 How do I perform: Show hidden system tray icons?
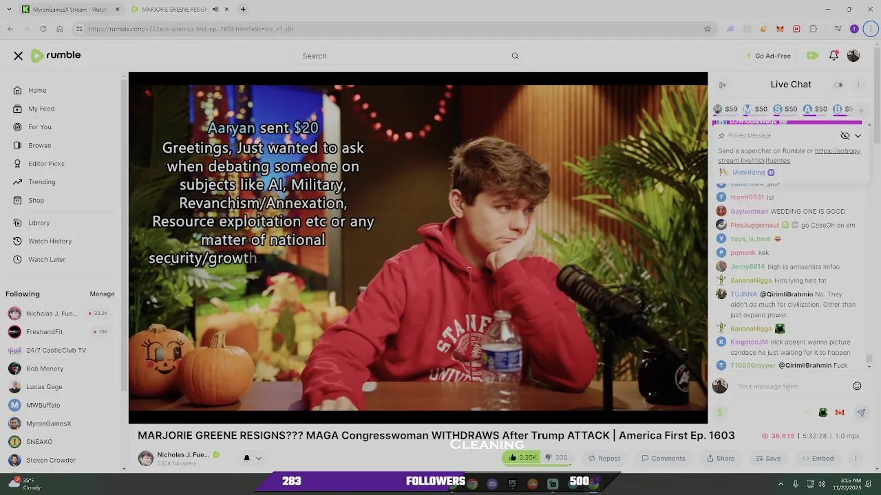pos(781,484)
